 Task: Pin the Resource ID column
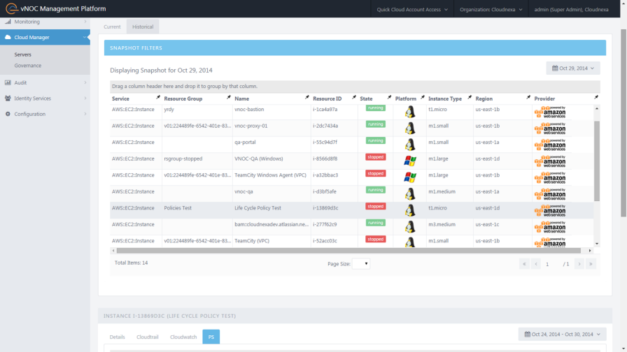click(354, 98)
